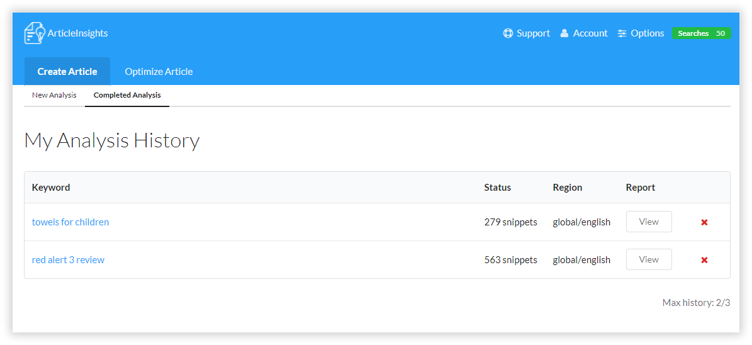752x345 pixels.
Task: Open the Create Article tab
Action: tap(67, 72)
